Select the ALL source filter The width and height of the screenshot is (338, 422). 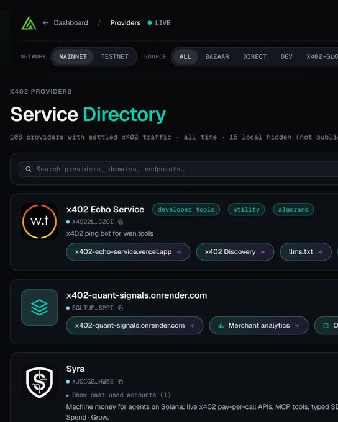click(x=185, y=56)
